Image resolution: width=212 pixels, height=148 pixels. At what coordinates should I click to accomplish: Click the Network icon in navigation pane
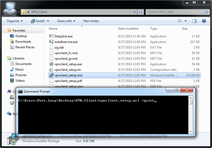9,114
